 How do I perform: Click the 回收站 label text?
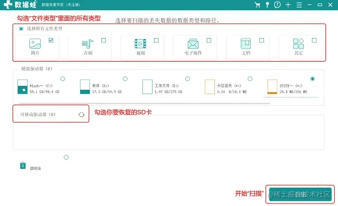click(x=35, y=168)
